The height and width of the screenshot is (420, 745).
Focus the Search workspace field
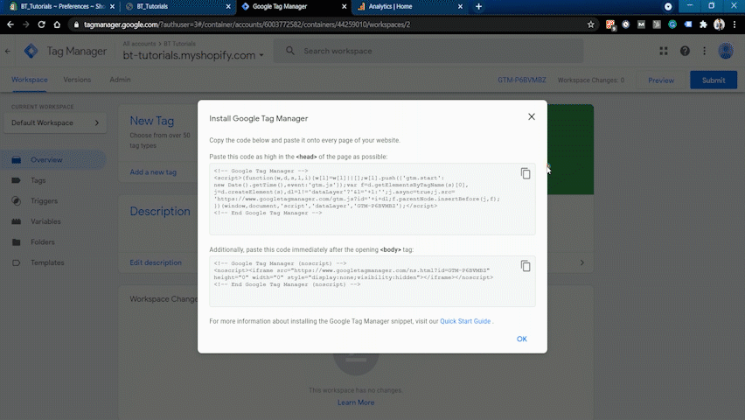pos(428,51)
